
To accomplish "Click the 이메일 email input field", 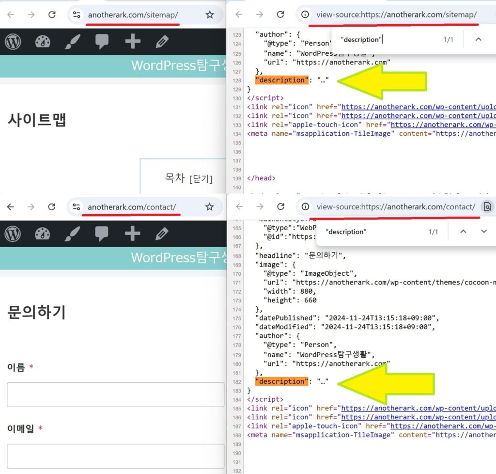I will (x=115, y=456).
